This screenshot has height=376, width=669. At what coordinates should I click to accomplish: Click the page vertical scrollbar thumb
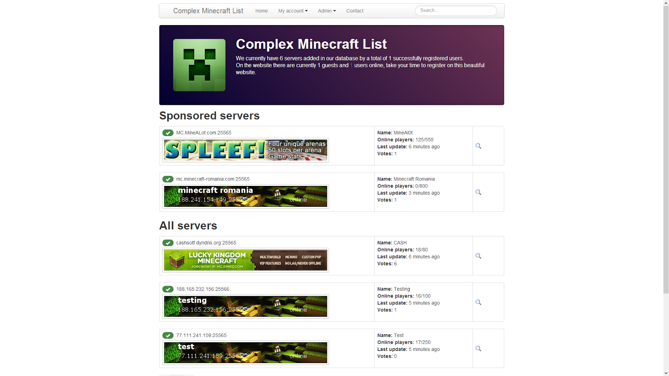666,150
